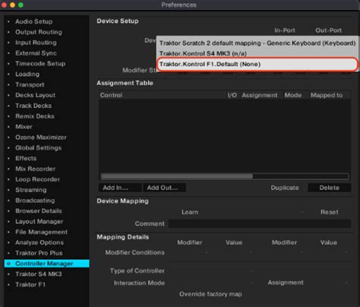Reset the device mapping

coord(330,212)
